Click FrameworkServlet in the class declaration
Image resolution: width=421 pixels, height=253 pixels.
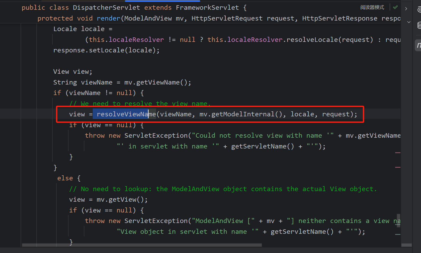click(207, 8)
